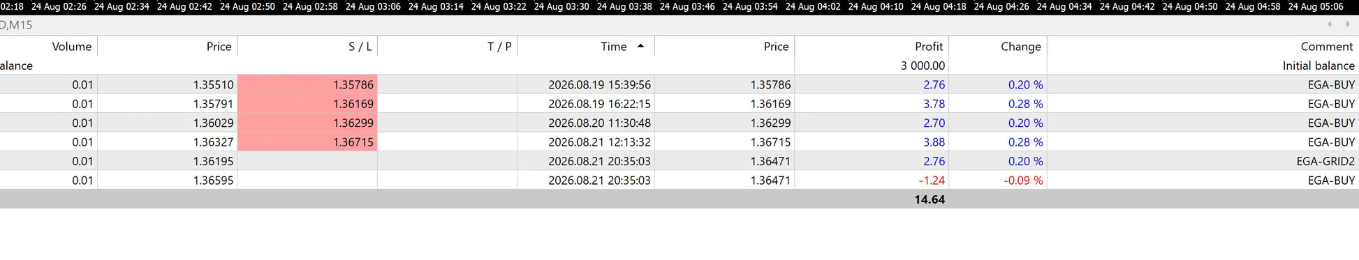The height and width of the screenshot is (260, 1359).
Task: Click the total profit 14.64
Action: [930, 199]
